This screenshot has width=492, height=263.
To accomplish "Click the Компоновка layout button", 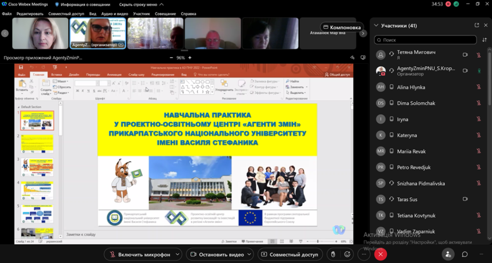I will pyautogui.click(x=342, y=27).
